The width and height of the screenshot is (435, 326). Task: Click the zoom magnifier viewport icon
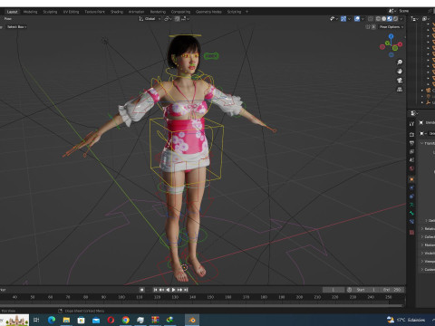point(400,62)
